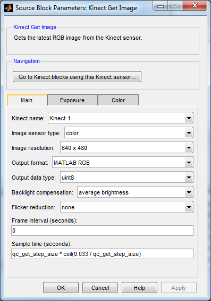The height and width of the screenshot is (301, 211).
Task: Click the 'Flicker reduction:' label
Action: 33,207
